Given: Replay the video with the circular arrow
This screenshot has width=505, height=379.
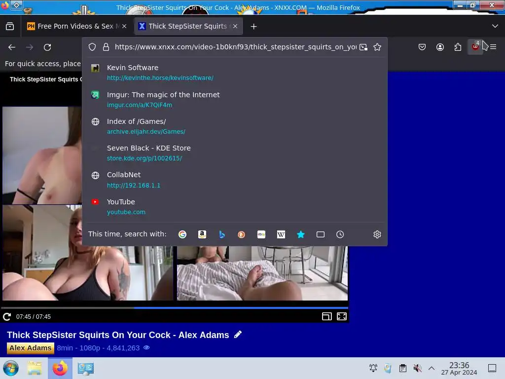Looking at the screenshot, I should point(7,316).
